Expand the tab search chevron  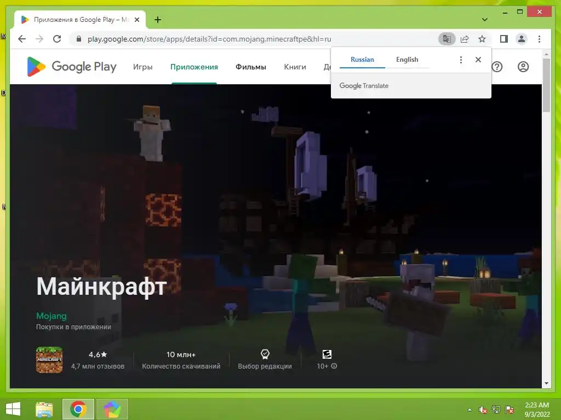click(484, 20)
